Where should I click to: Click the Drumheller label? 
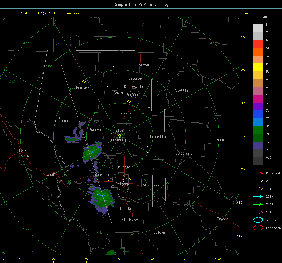tap(184, 154)
